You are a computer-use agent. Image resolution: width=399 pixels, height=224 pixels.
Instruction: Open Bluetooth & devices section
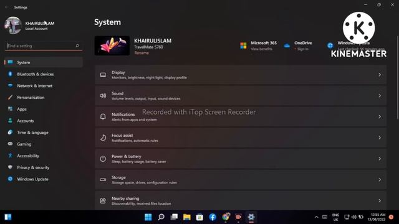pyautogui.click(x=44, y=74)
